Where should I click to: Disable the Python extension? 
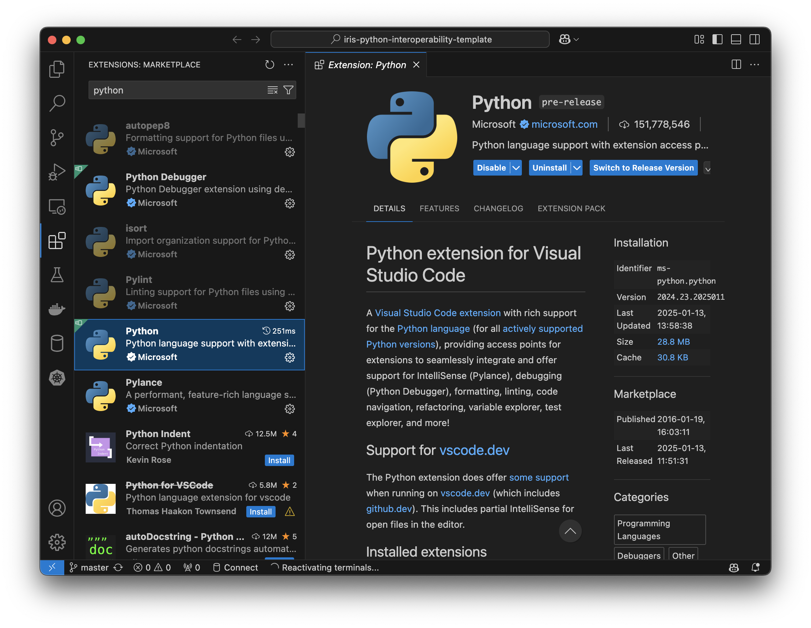click(491, 168)
